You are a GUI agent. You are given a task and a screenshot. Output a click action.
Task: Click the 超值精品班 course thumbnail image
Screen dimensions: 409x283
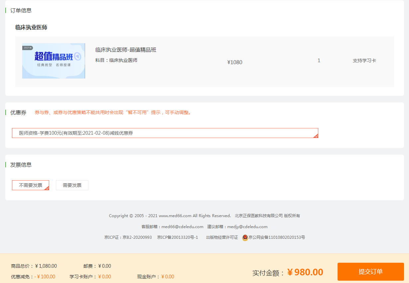click(53, 61)
